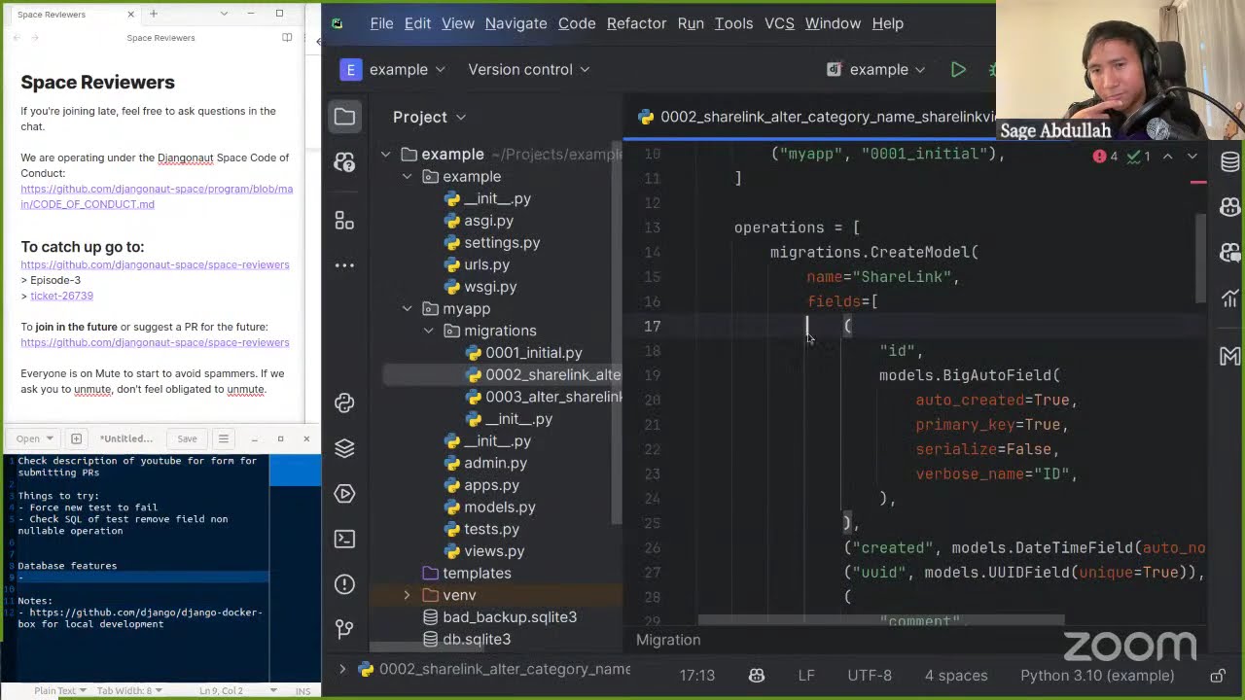The width and height of the screenshot is (1245, 700).
Task: Open the Version control dropdown
Action: pos(529,69)
